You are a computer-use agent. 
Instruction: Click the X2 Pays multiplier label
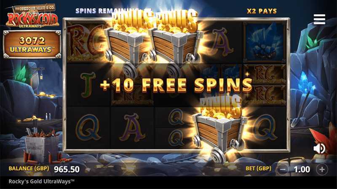[262, 11]
